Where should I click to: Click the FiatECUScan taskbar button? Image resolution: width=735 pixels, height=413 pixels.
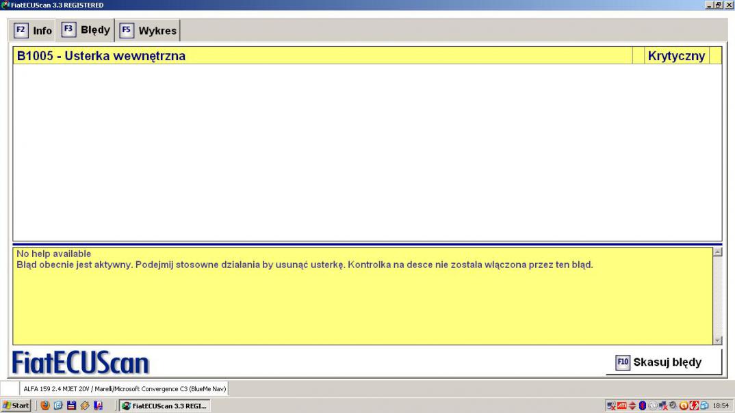(x=164, y=405)
